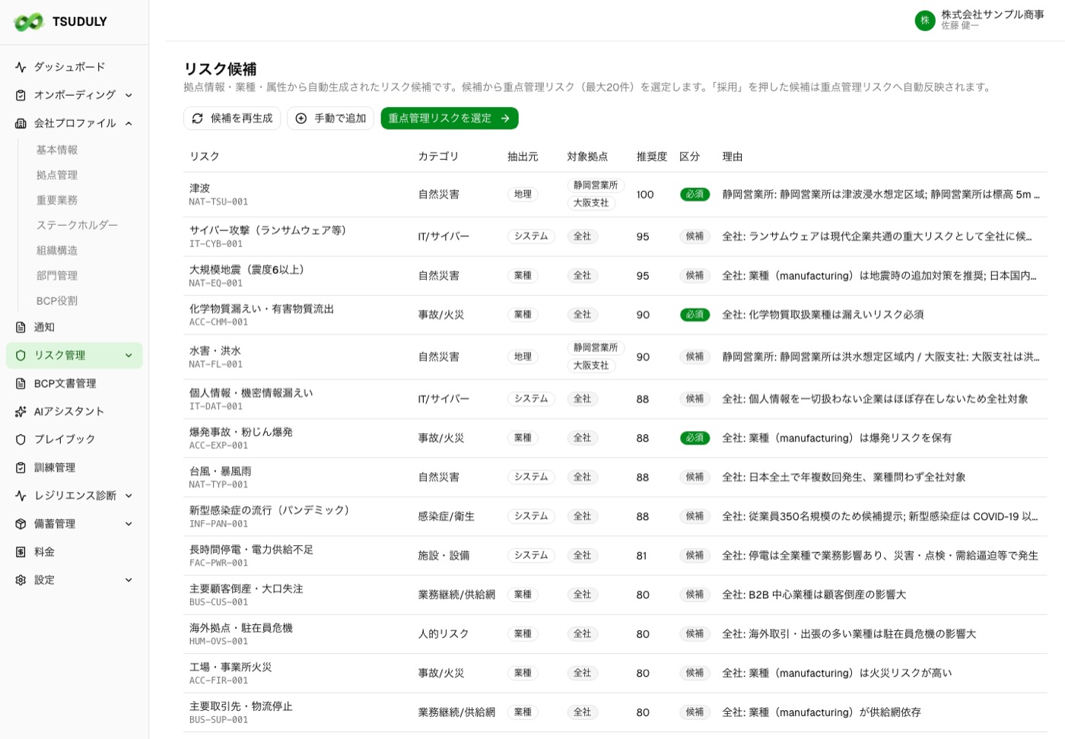Expand the オンボーディング chevron
This screenshot has width=1065, height=739.
click(x=129, y=95)
